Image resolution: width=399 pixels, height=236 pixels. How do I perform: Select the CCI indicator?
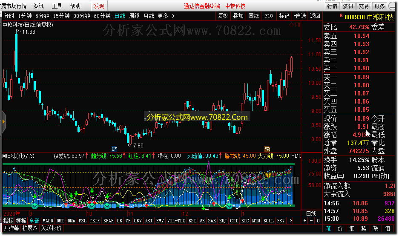pyautogui.click(x=234, y=221)
